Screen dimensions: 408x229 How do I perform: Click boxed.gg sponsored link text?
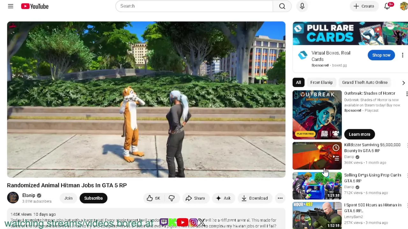tap(339, 65)
